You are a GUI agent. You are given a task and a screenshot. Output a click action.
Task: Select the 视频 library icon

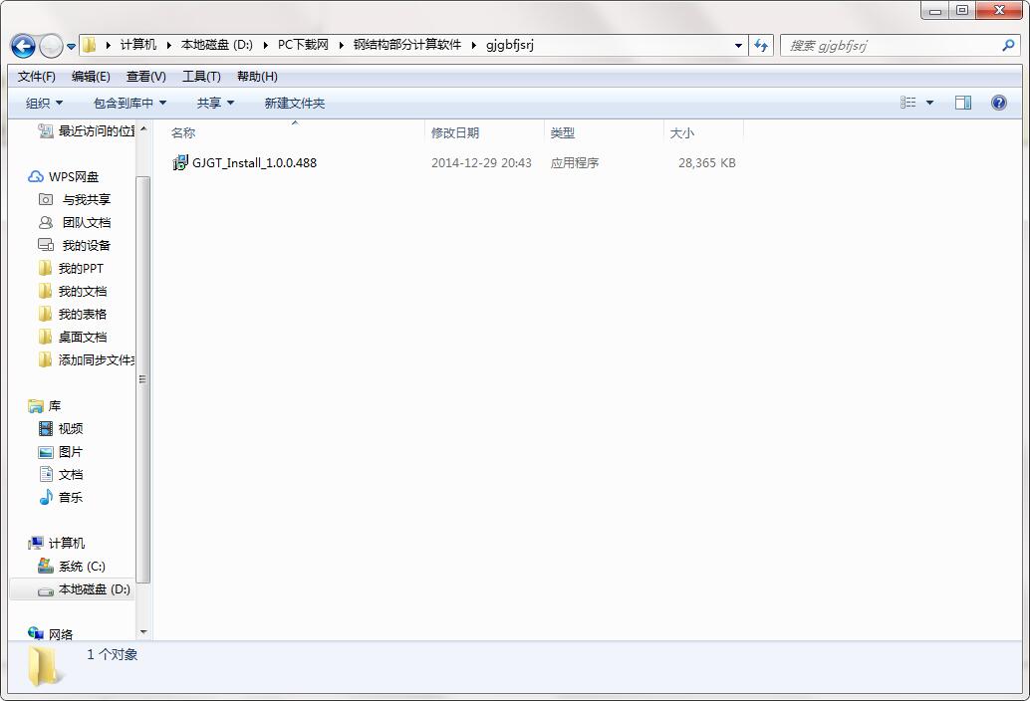pyautogui.click(x=44, y=428)
